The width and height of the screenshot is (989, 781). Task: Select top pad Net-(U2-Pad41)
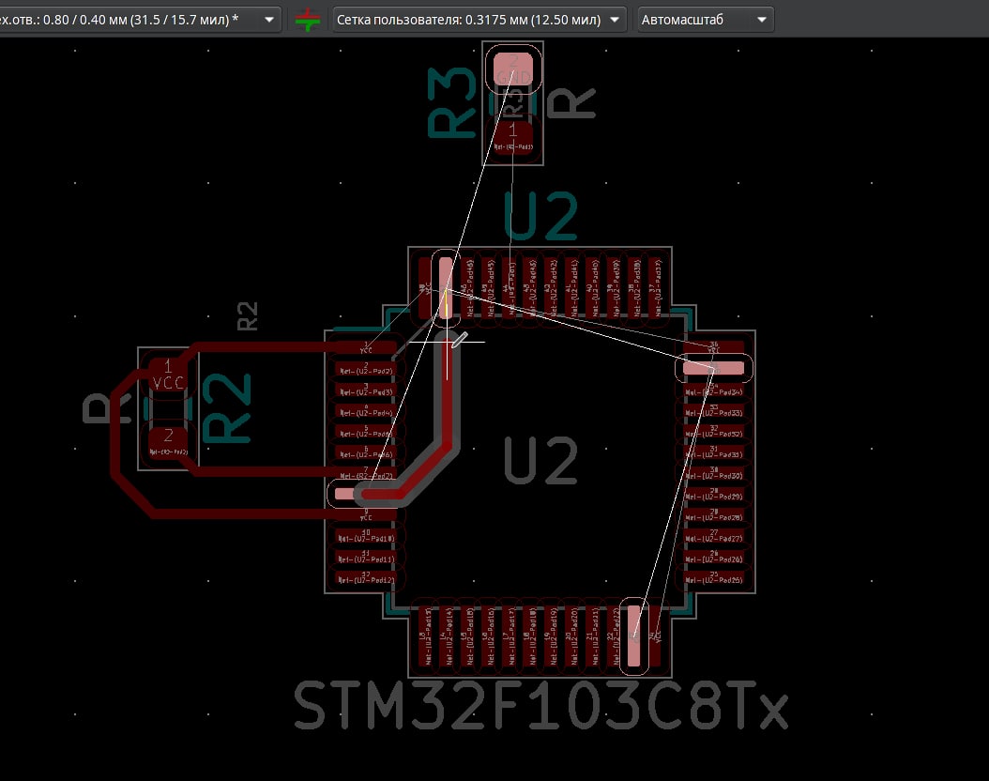[x=572, y=287]
